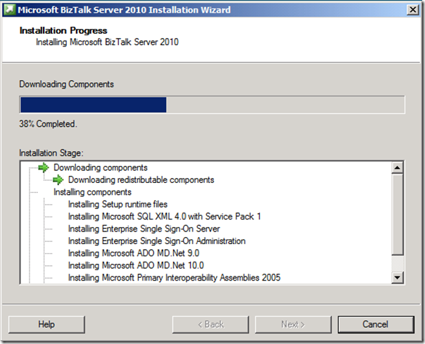
Task: Click green arrow beside Downloading redistributable components
Action: (58, 179)
